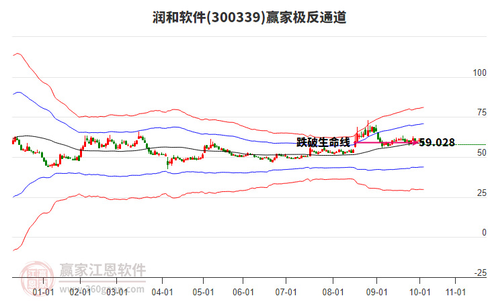
Task: Click the 跌破生命线 annotation text
Action: point(323,142)
